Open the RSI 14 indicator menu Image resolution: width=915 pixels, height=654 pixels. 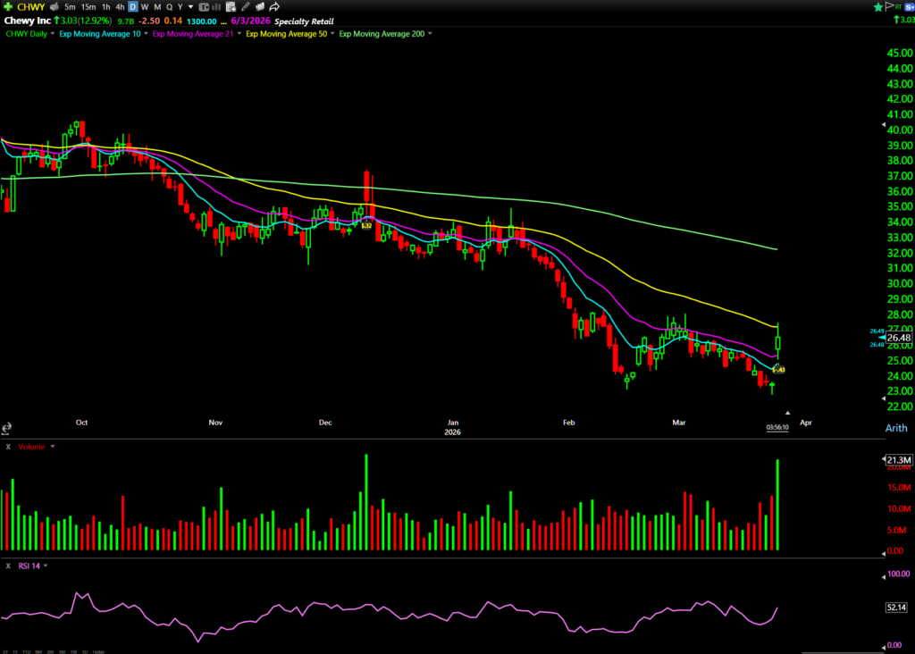[45, 566]
